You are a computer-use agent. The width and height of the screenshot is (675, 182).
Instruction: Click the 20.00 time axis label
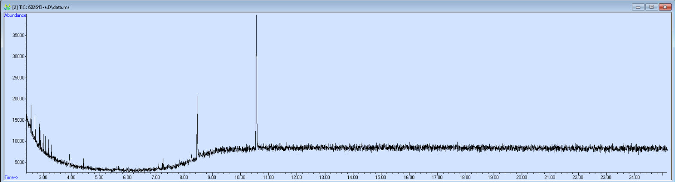coord(522,177)
